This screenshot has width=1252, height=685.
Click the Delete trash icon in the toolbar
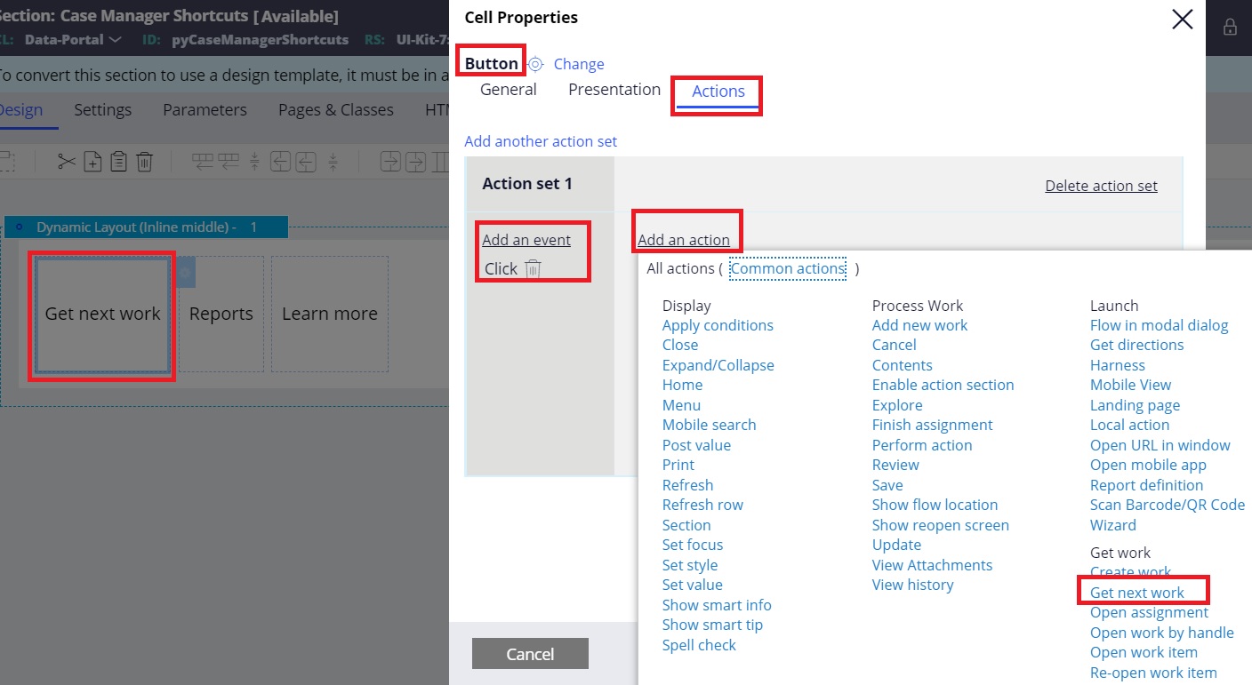[x=144, y=161]
